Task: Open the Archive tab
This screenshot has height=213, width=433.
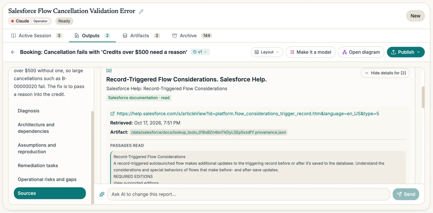Action: click(192, 36)
